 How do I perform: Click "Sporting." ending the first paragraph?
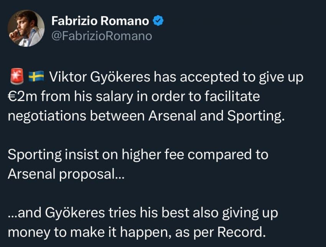[256, 116]
